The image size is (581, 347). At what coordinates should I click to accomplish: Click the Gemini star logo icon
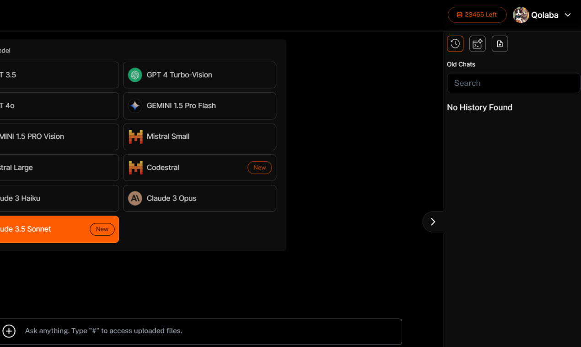tap(135, 106)
